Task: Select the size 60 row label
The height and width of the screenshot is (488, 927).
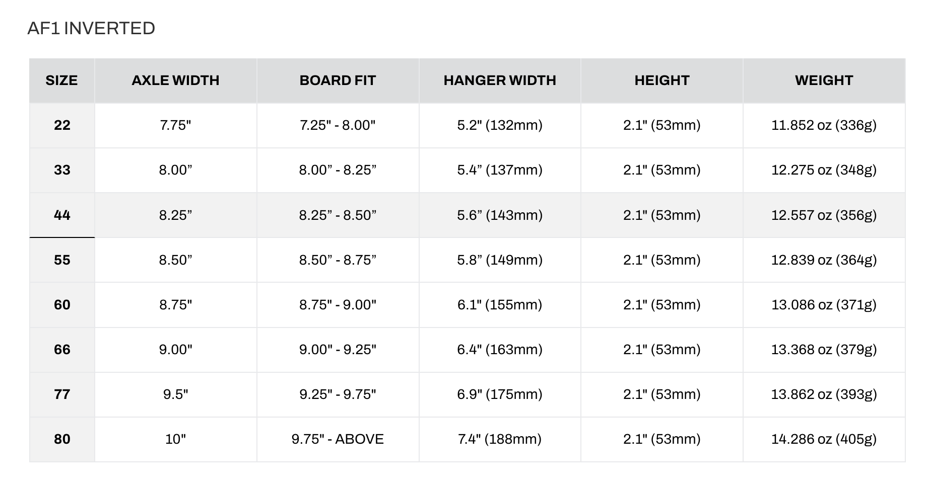Action: pyautogui.click(x=62, y=305)
